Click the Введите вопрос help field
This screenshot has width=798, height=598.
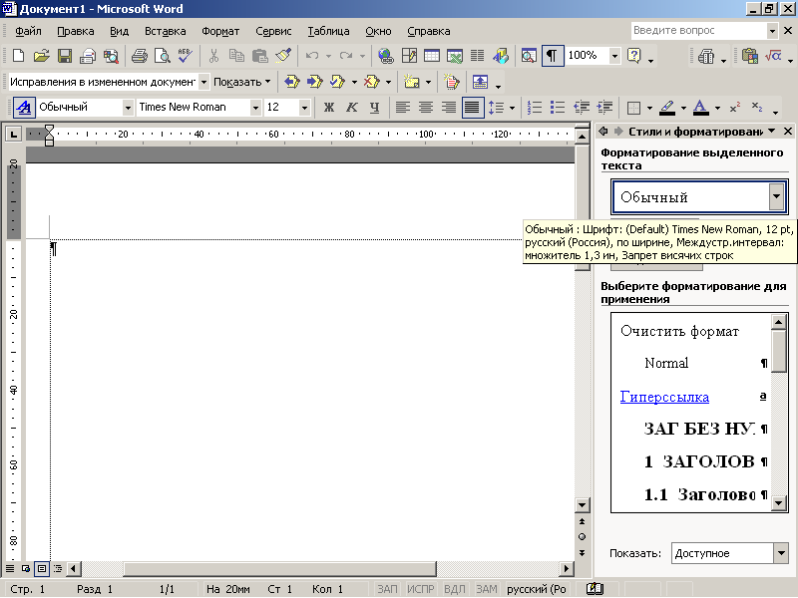coord(699,31)
